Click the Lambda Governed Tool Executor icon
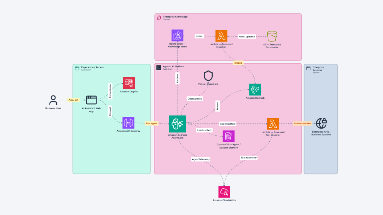This screenshot has height=215, width=383. point(273,124)
